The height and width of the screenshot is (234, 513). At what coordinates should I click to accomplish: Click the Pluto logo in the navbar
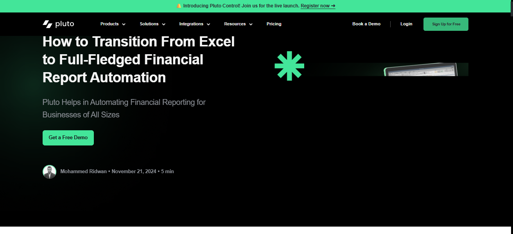click(58, 24)
